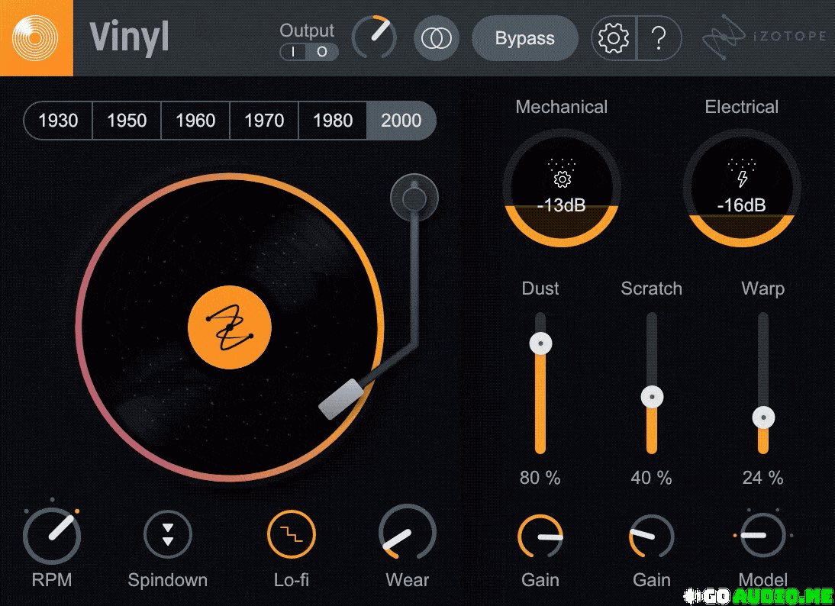Open the settings gear icon
The width and height of the screenshot is (835, 606).
click(614, 38)
